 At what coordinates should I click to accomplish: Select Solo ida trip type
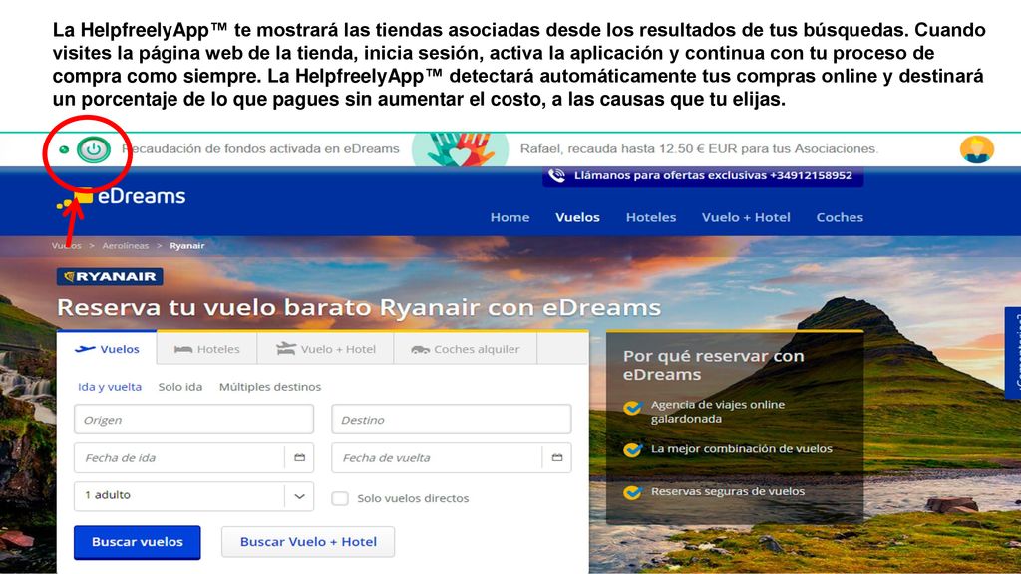point(180,387)
